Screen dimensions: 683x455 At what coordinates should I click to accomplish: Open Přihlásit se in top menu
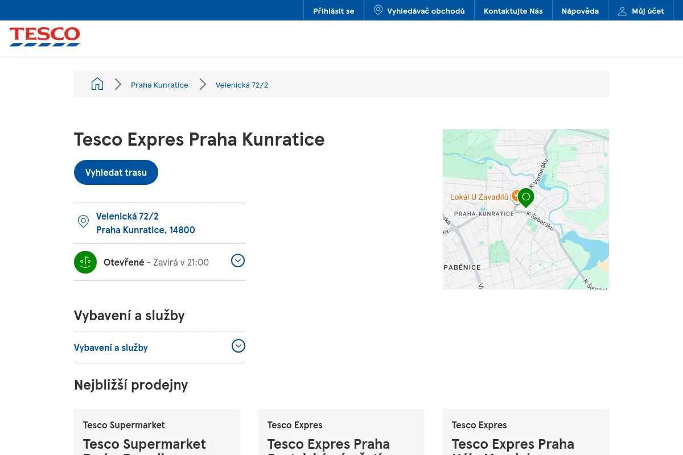(x=334, y=11)
